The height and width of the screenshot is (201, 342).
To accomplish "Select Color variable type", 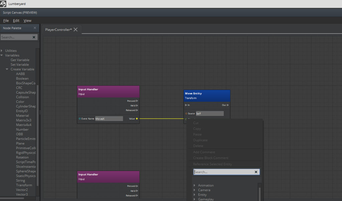I will (x=20, y=102).
